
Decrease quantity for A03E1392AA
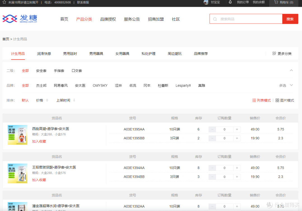(212, 206)
